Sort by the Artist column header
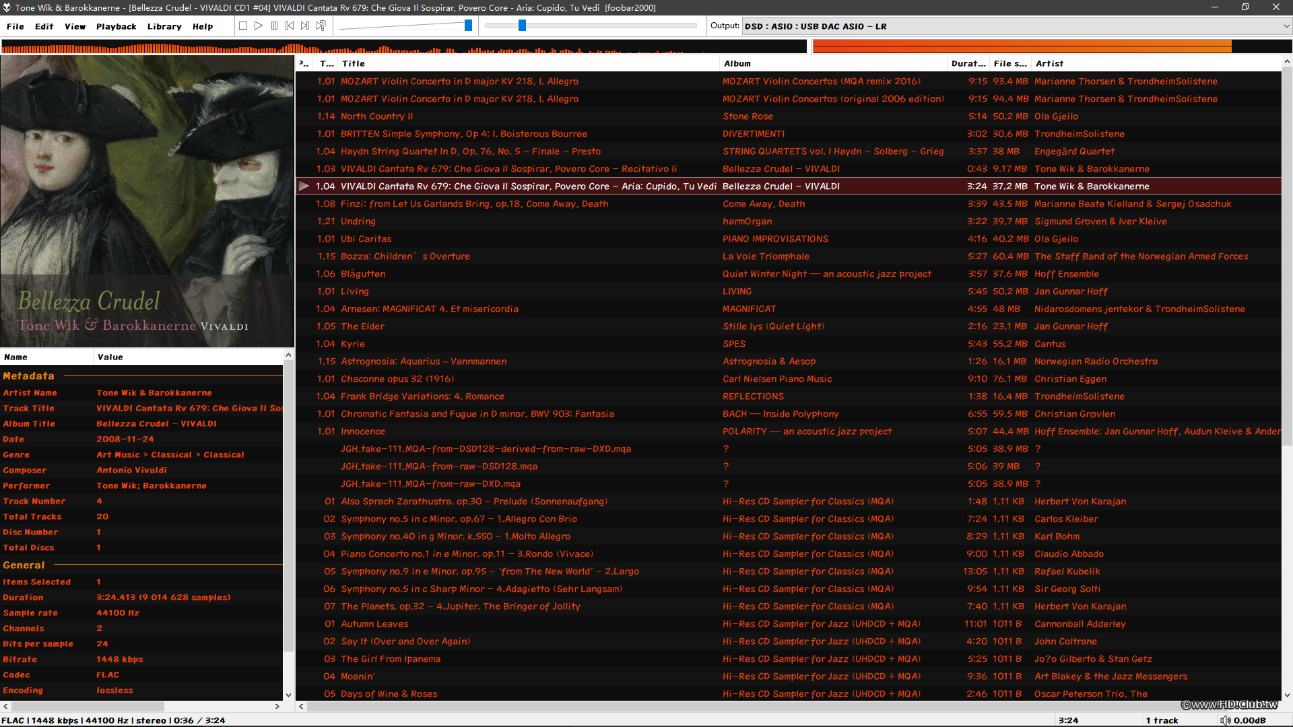Screen dimensions: 1293x727 click(x=1049, y=63)
